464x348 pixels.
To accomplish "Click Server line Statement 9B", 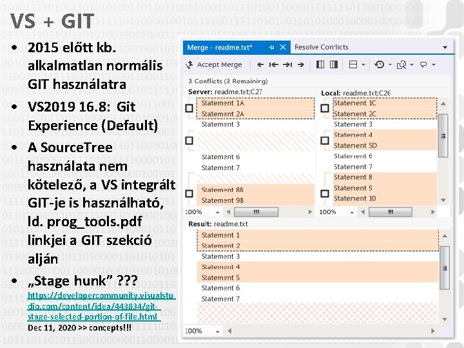I will click(222, 200).
